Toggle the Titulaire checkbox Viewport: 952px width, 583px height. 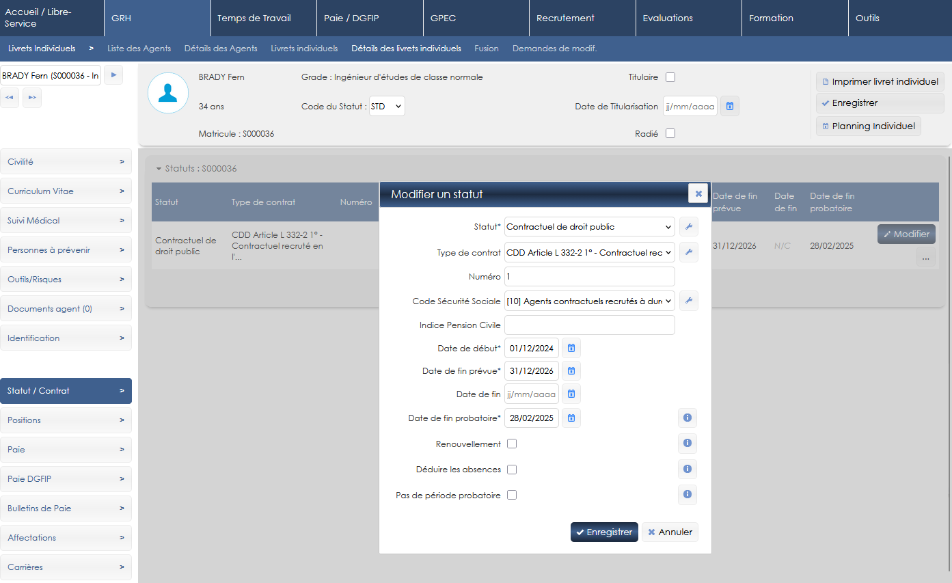coord(670,77)
